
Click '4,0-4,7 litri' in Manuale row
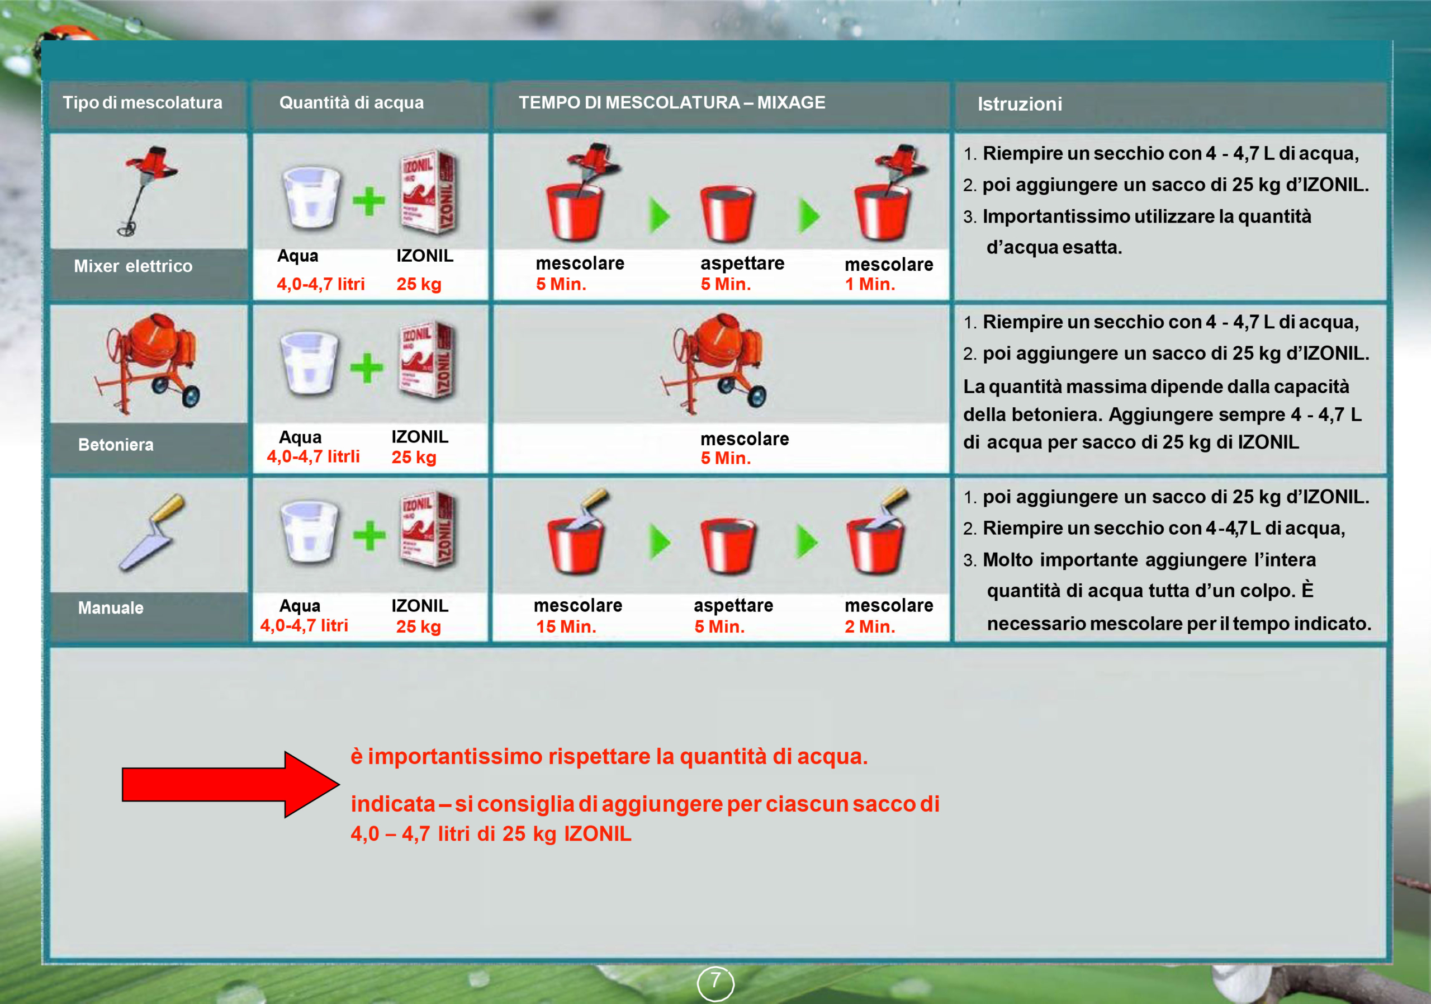(304, 625)
